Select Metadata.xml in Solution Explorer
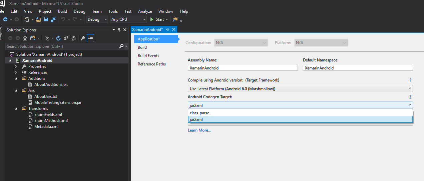This screenshot has height=181, width=424. coord(46,127)
